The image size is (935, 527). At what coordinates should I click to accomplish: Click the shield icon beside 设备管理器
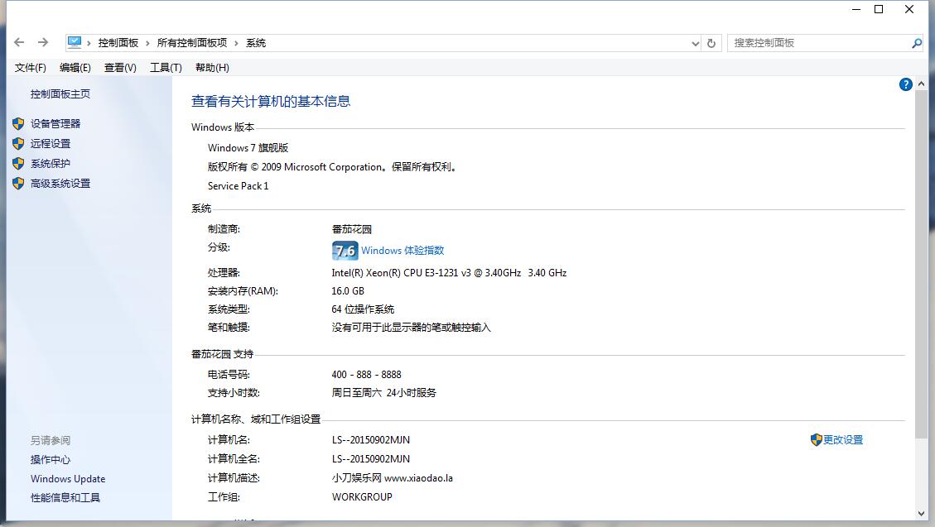(x=18, y=123)
